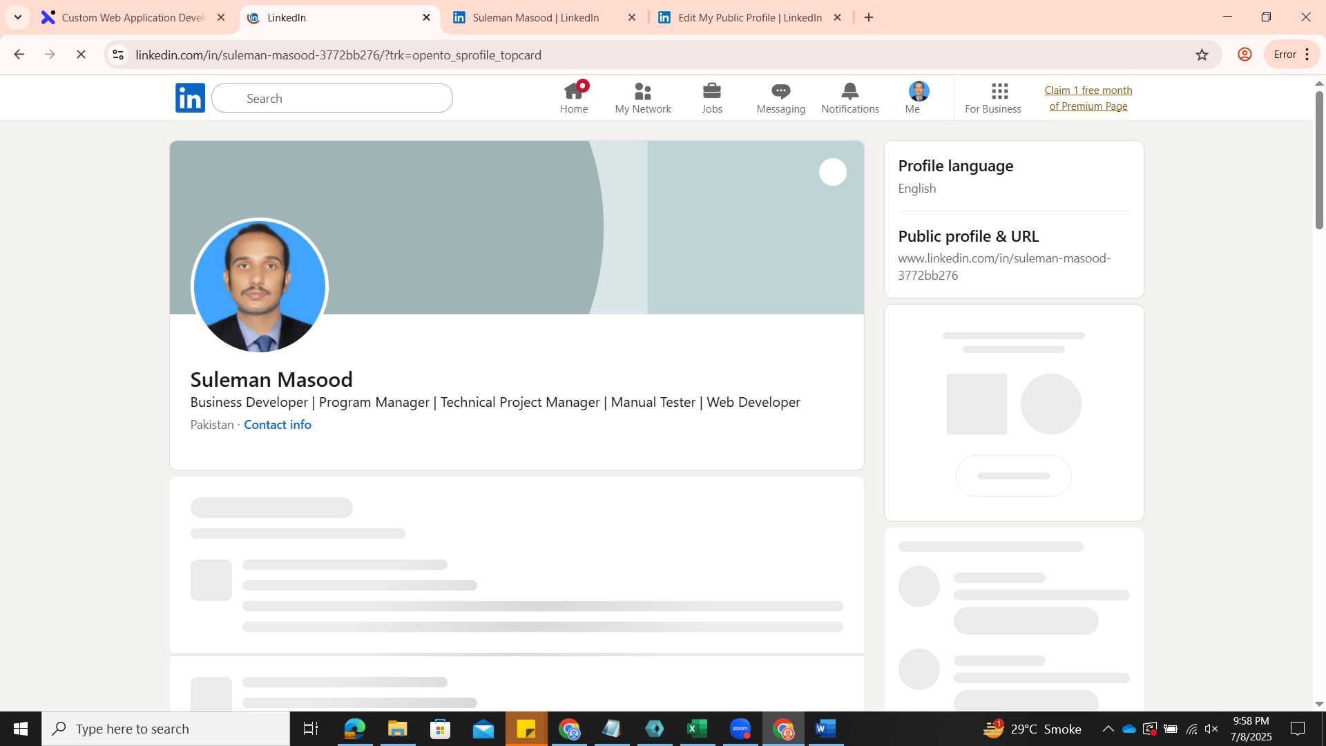The image size is (1326, 746).
Task: Open a new browser tab
Action: [x=869, y=17]
